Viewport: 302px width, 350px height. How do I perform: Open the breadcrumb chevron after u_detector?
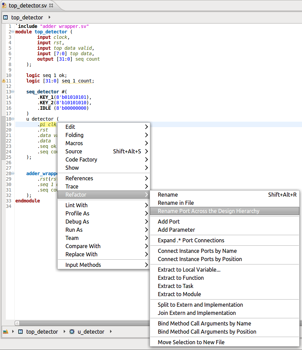[x=111, y=331]
